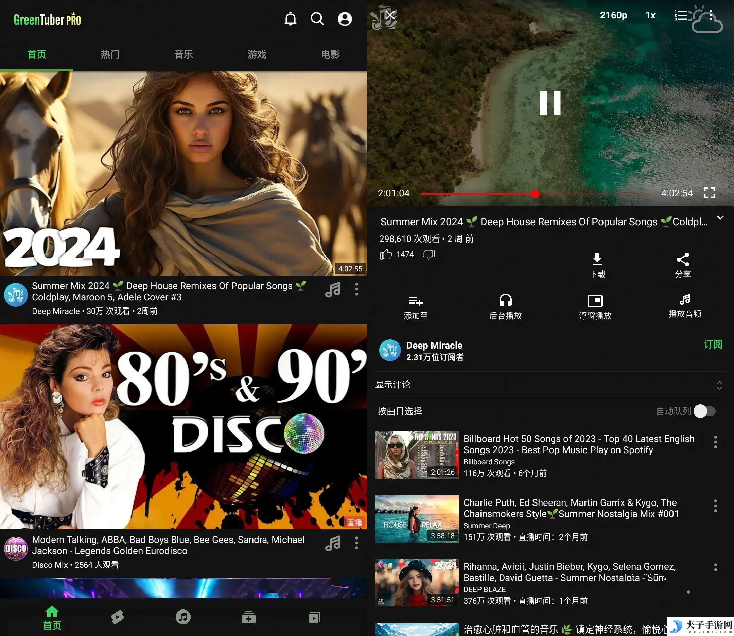Image resolution: width=734 pixels, height=636 pixels.
Task: Start 后台播放 background playback
Action: (505, 307)
